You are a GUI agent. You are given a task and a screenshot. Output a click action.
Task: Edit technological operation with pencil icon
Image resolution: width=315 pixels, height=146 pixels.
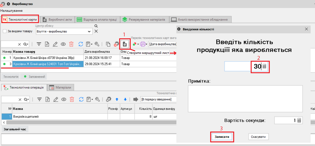(55, 99)
